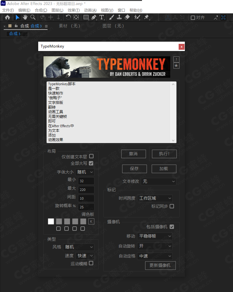Open the 动画(A) menu
233x292 pixels.
[x=90, y=10]
